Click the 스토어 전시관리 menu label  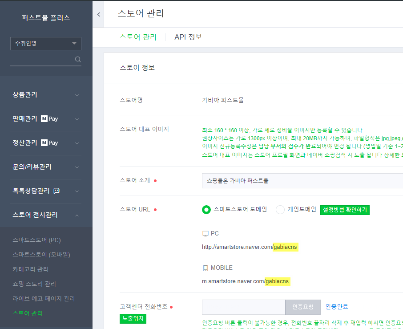(35, 215)
